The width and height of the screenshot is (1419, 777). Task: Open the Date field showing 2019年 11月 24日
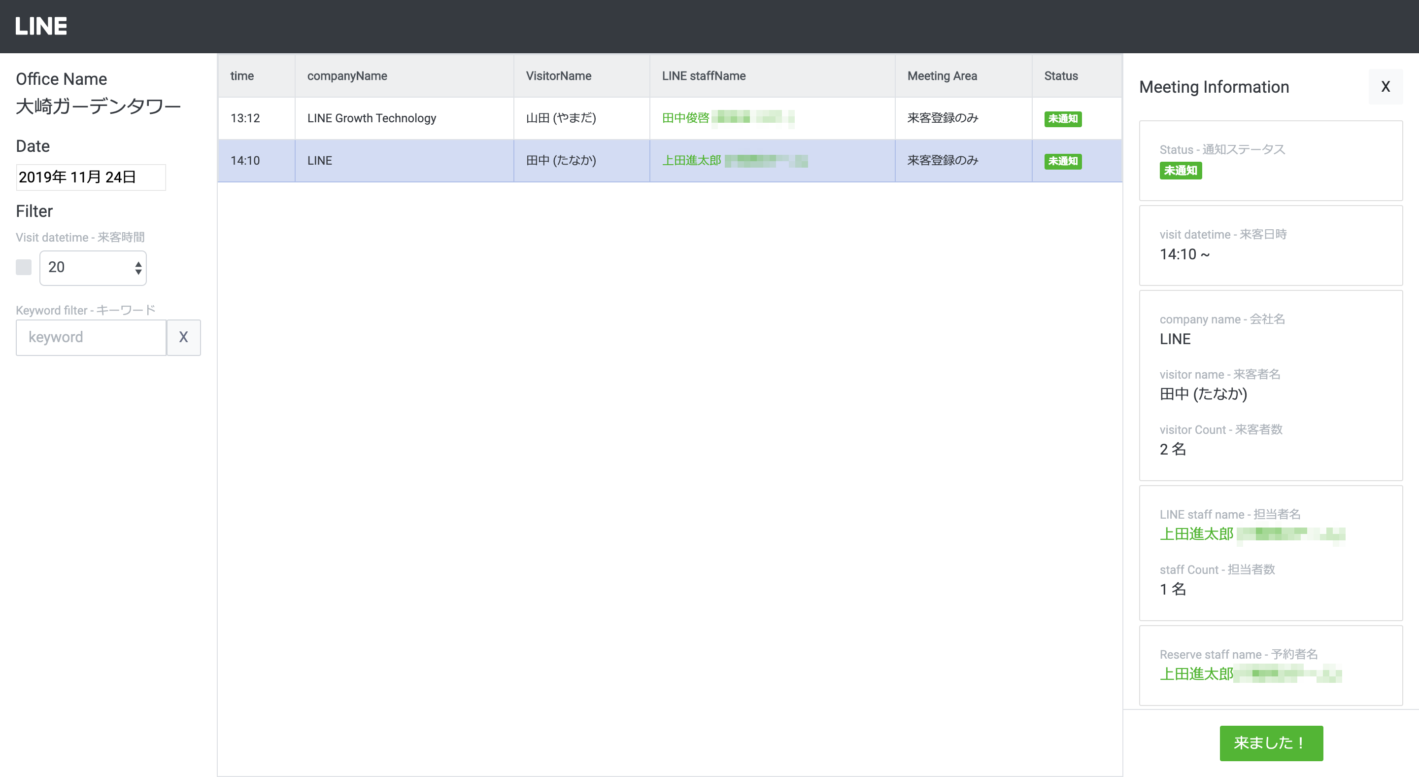(91, 177)
